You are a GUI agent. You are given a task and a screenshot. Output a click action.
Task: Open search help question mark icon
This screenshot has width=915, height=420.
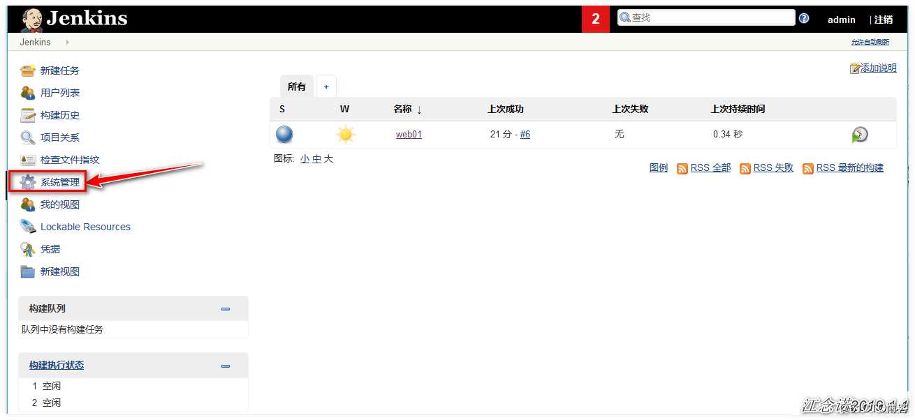[804, 19]
